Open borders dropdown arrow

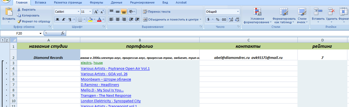[84, 19]
